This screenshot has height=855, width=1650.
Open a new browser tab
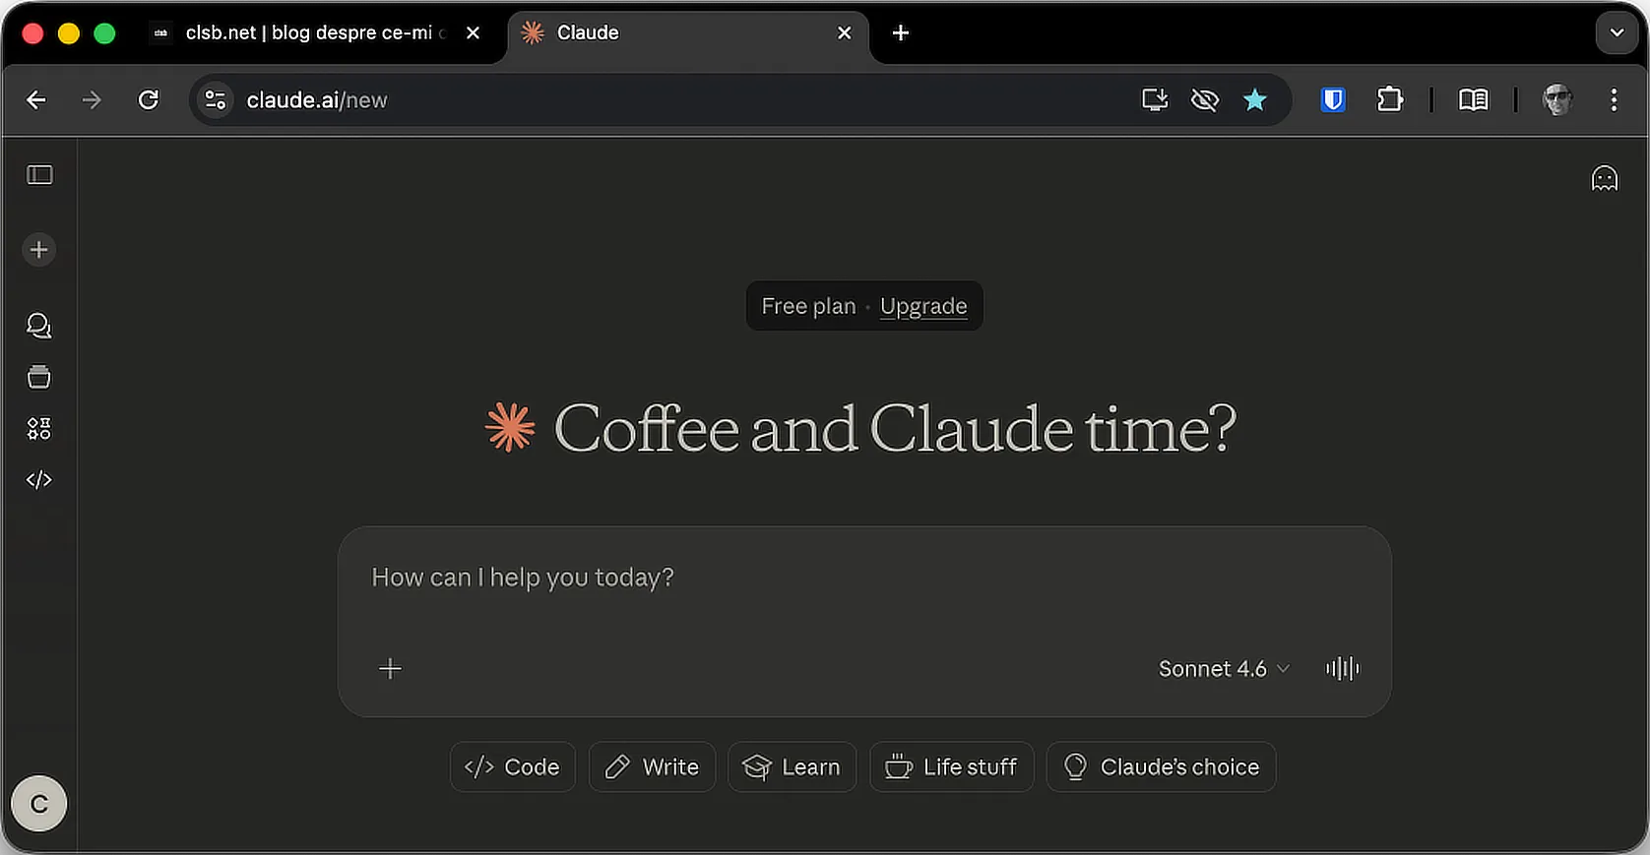[900, 32]
